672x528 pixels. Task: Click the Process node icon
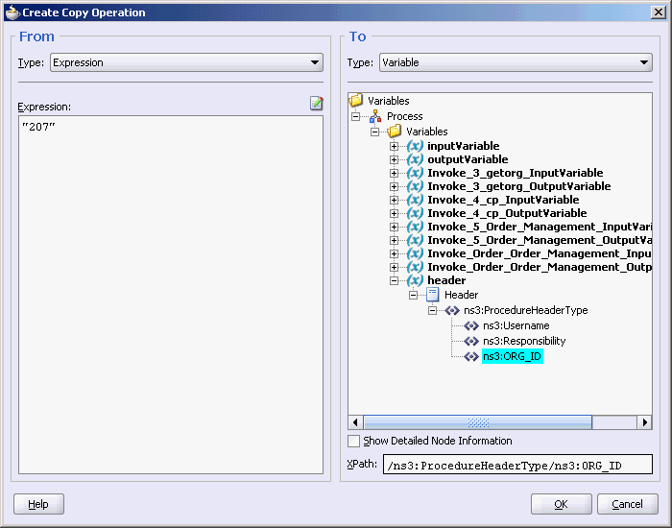[375, 116]
